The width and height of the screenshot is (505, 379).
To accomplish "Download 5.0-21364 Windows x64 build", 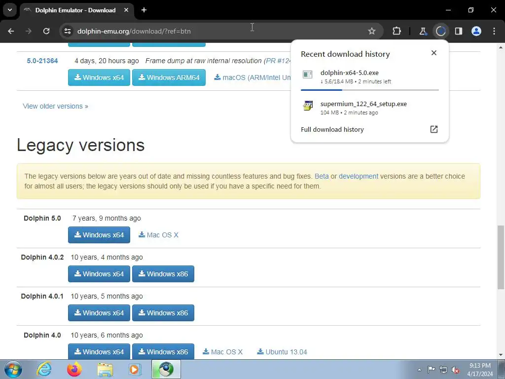I will (x=99, y=77).
